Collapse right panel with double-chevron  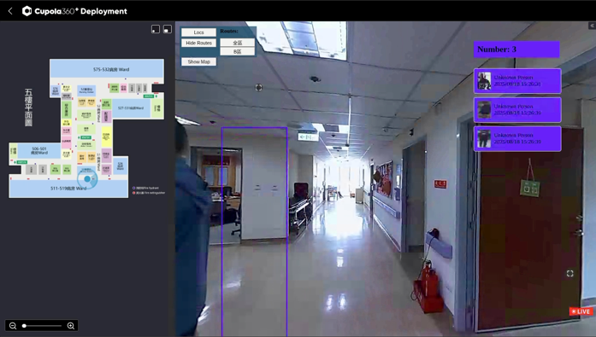coord(593,26)
